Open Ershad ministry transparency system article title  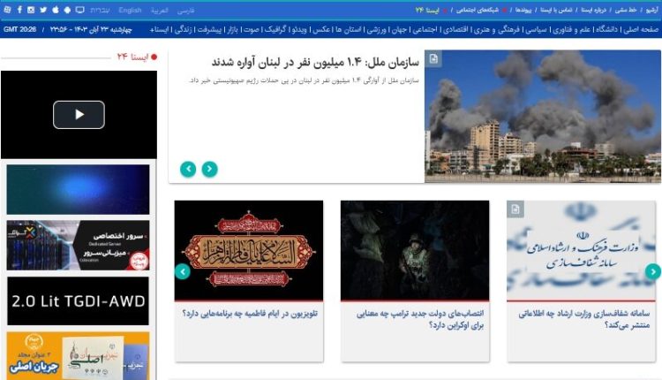[x=584, y=319]
